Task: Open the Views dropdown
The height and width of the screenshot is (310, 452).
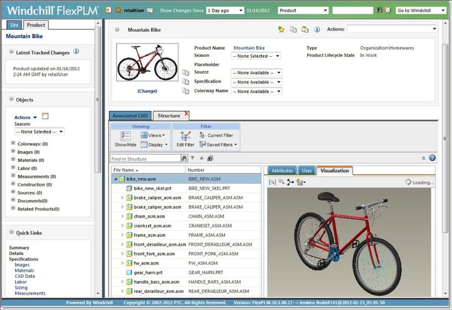Action: 153,135
